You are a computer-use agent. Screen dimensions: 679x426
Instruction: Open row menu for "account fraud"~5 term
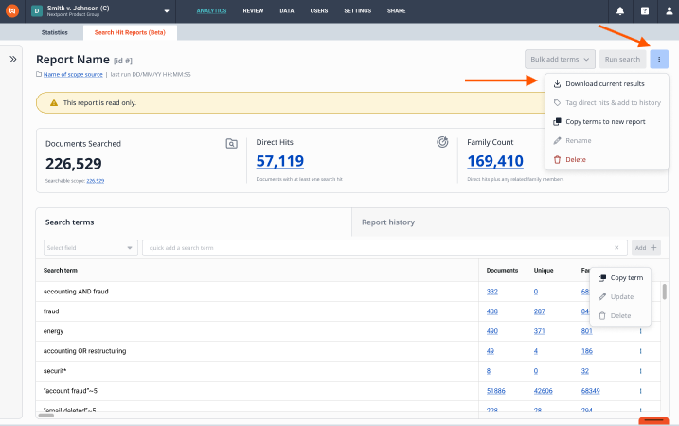pyautogui.click(x=640, y=391)
